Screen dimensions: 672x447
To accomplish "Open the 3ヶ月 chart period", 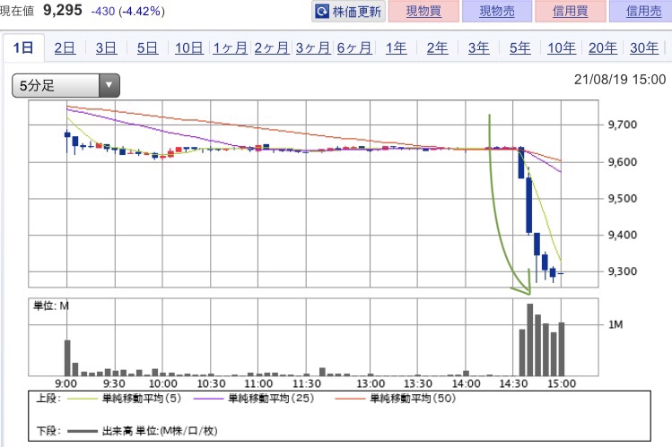I will (313, 47).
